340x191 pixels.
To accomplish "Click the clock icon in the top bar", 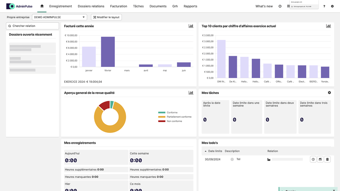I will 280,6.
